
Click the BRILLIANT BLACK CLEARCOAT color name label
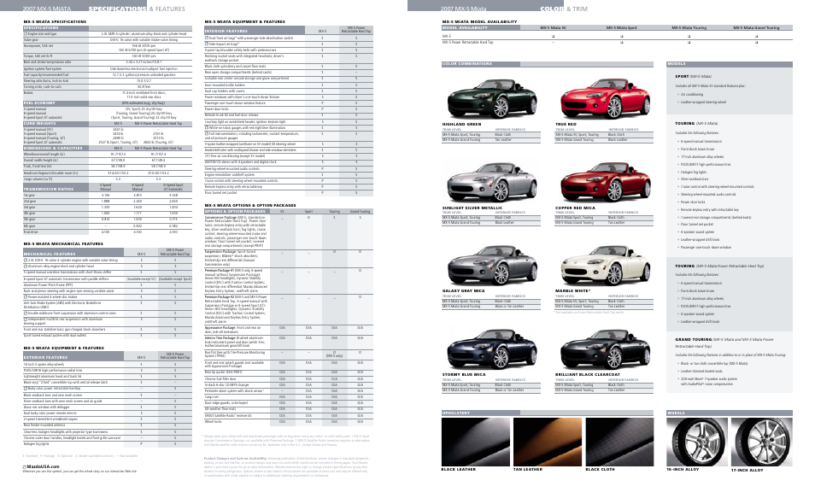[588, 374]
